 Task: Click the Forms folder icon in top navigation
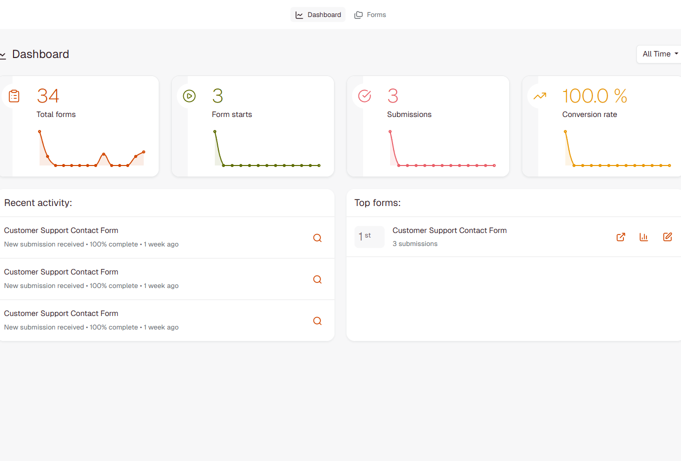point(358,14)
